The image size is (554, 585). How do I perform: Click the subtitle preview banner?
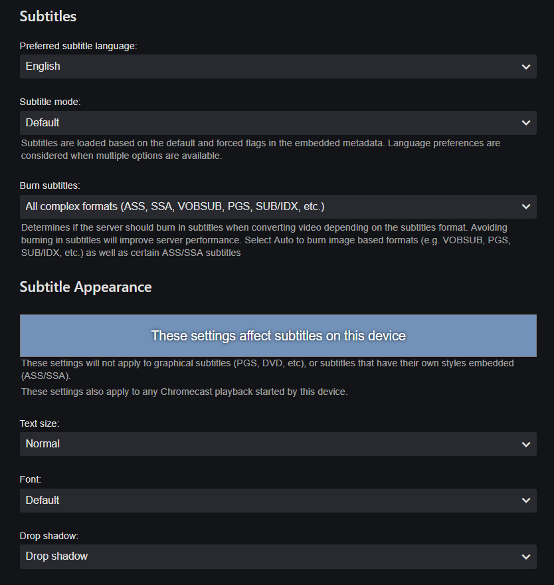(278, 336)
